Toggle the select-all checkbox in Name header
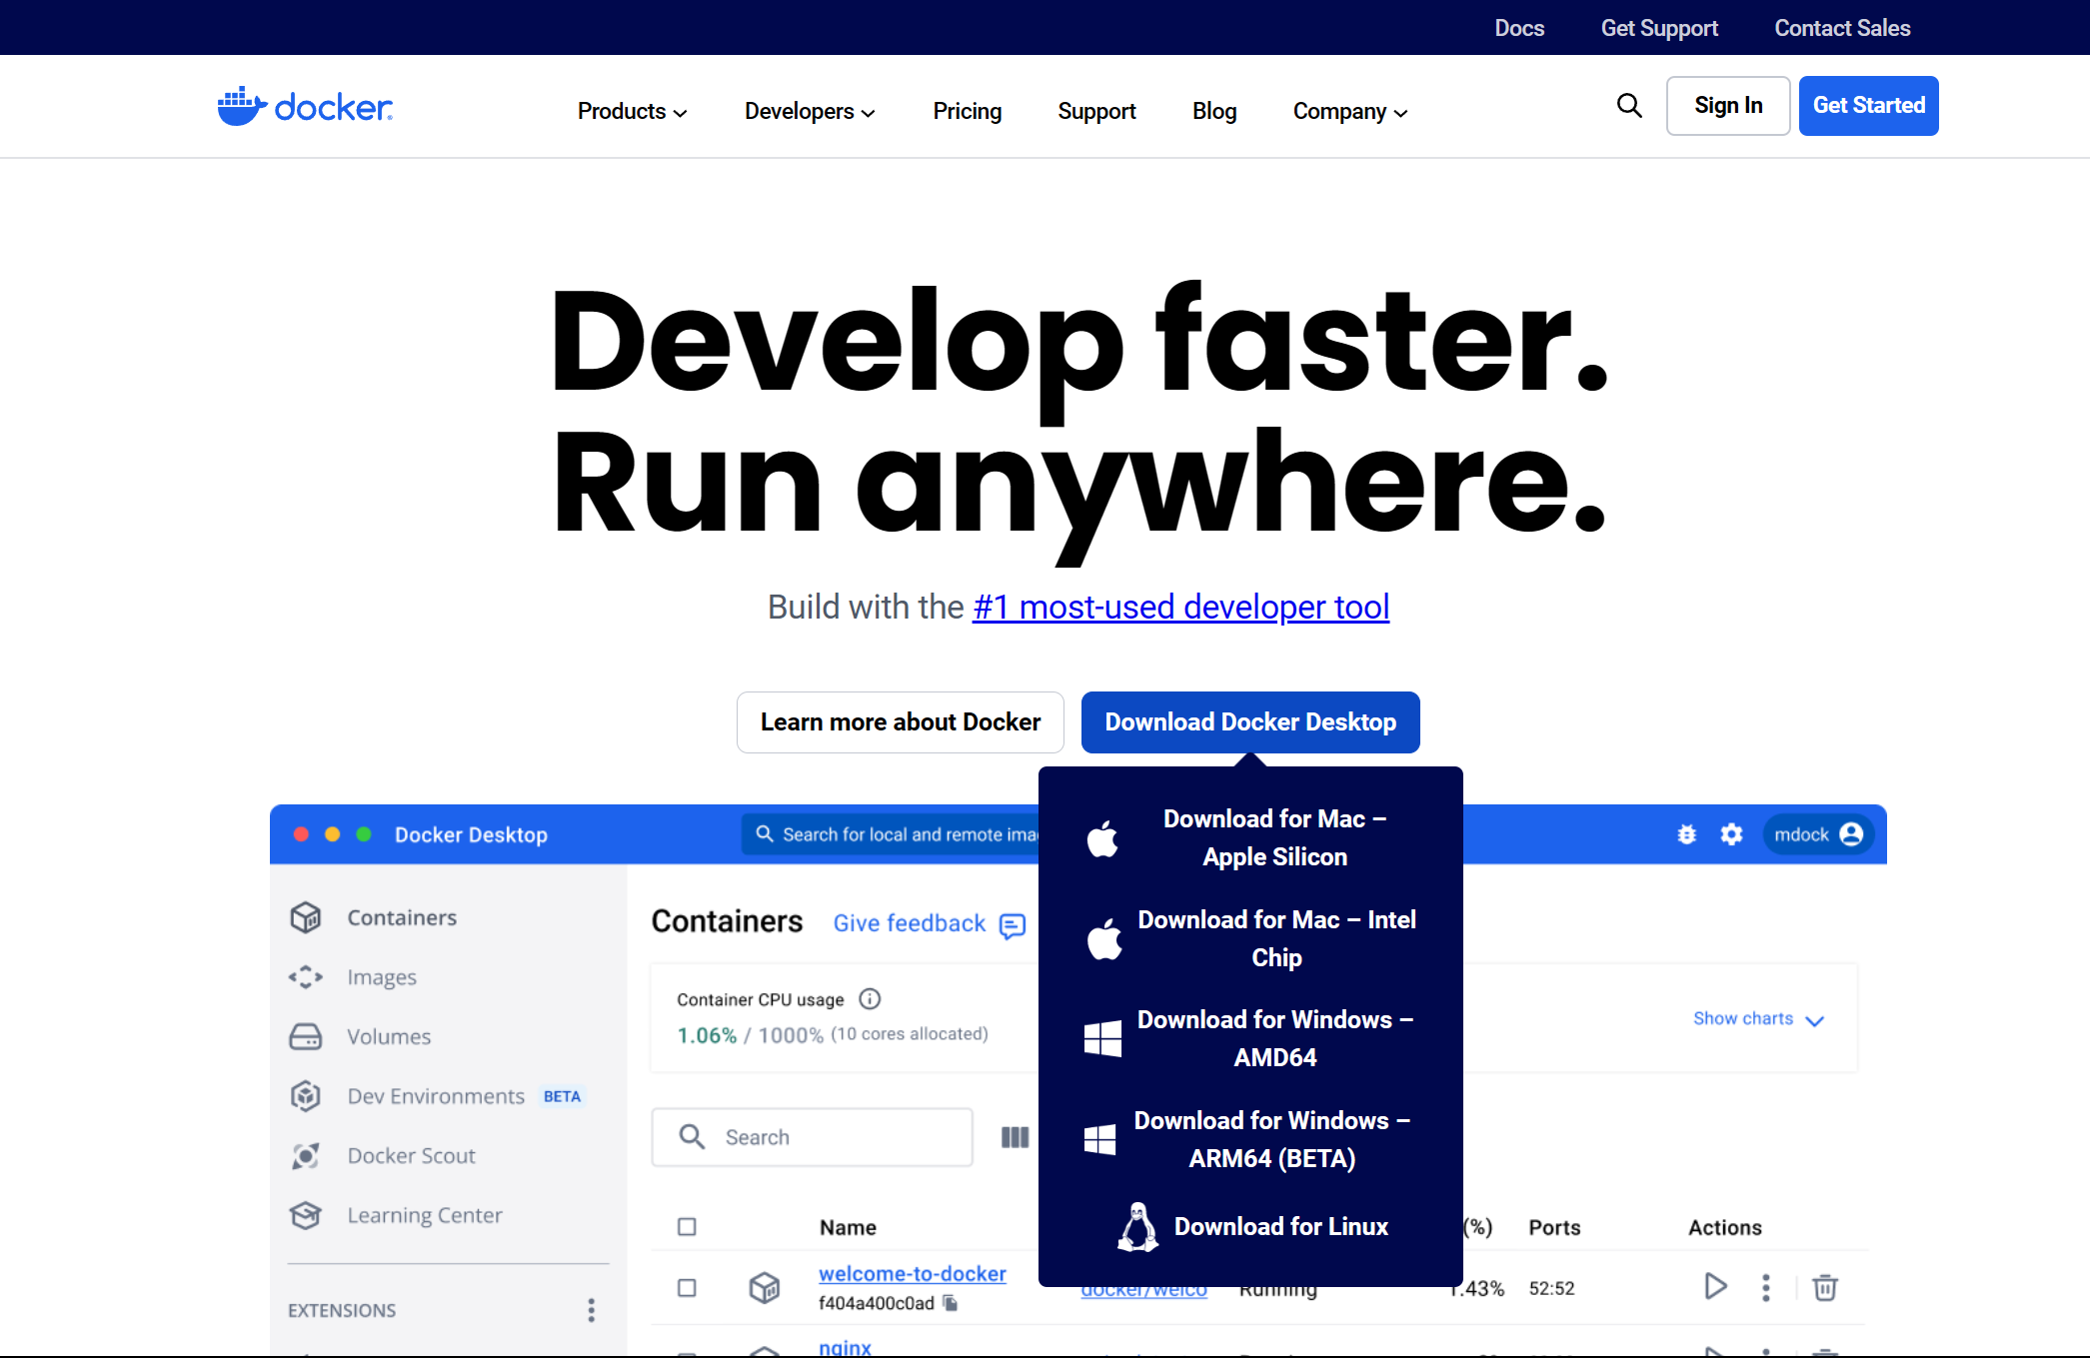Screen dimensions: 2090x1358 687,1227
